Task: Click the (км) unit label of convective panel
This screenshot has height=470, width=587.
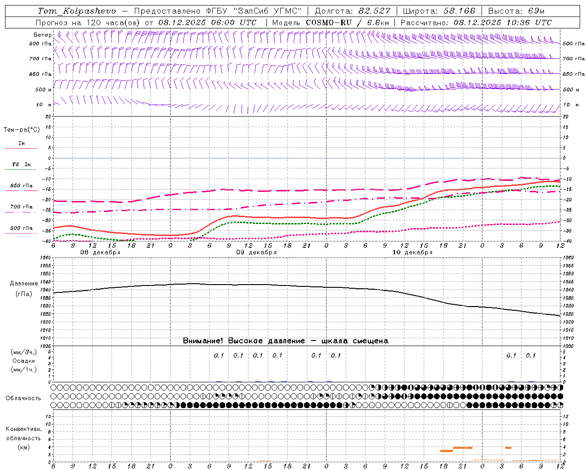Action: [23, 447]
